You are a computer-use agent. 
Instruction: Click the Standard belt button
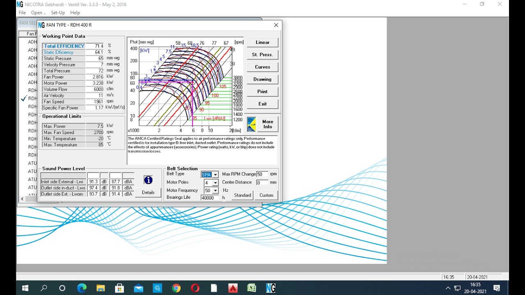tap(242, 195)
